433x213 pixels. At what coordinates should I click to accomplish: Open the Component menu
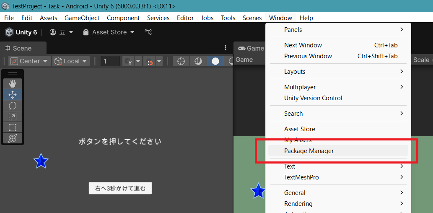point(123,18)
